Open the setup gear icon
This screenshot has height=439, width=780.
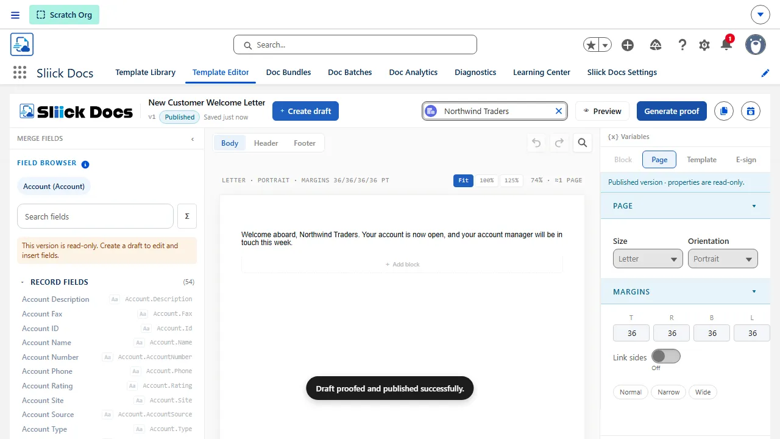coord(704,45)
